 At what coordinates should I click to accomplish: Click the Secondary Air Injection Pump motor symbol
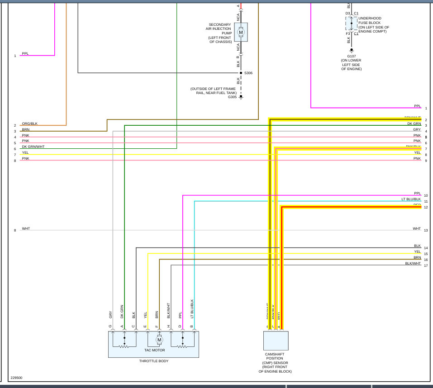241,32
